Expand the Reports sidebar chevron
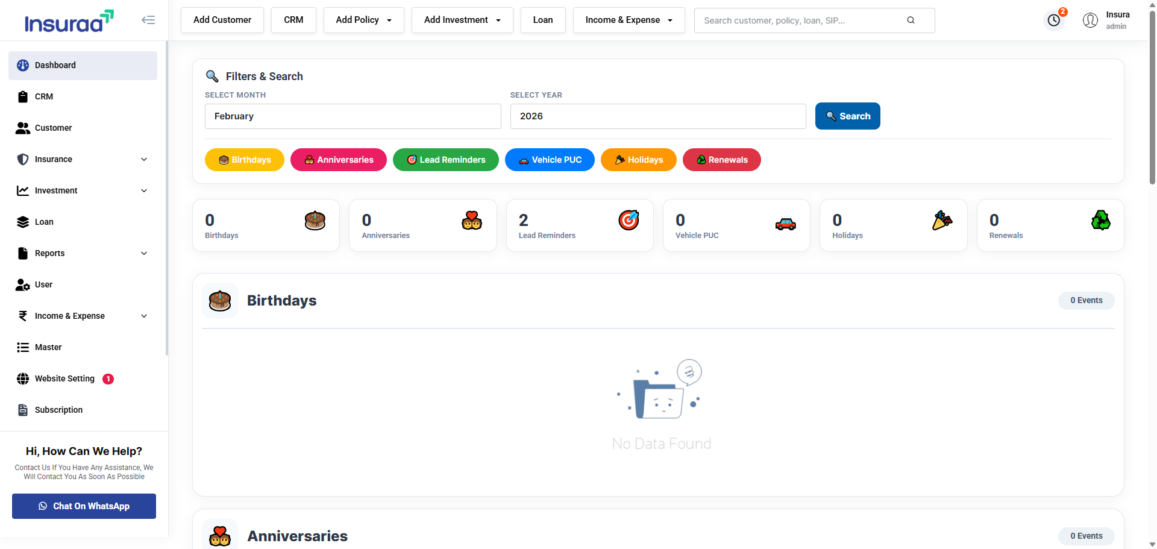 click(x=144, y=253)
